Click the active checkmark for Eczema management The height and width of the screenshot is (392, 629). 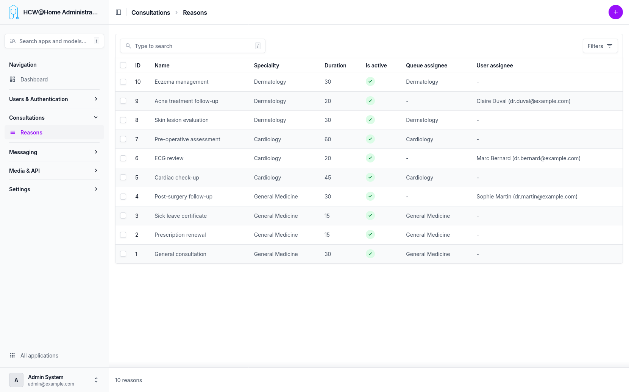pos(370,82)
